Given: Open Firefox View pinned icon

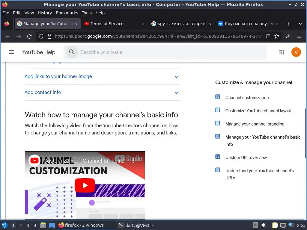Looking at the screenshot, I should pyautogui.click(x=7, y=24).
